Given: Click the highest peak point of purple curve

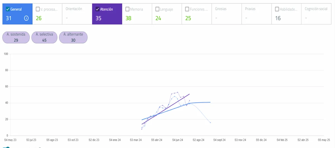Looking at the screenshot, I should (178, 92).
